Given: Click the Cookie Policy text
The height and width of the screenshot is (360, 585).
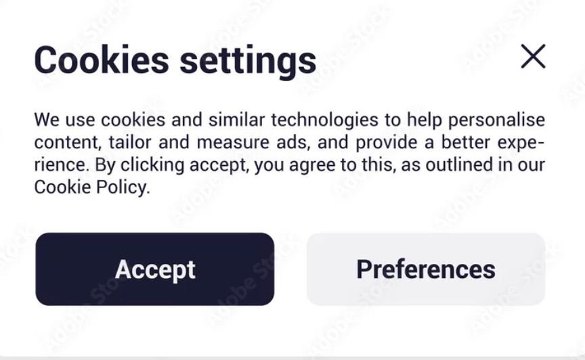Looking at the screenshot, I should [x=90, y=187].
